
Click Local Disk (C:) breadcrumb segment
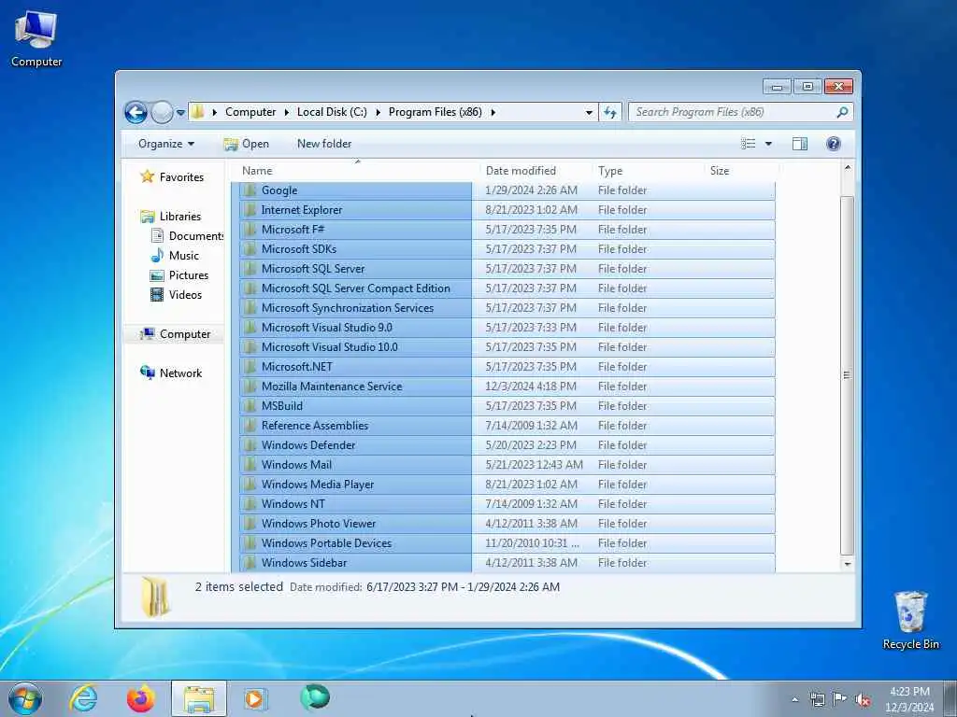coord(332,112)
